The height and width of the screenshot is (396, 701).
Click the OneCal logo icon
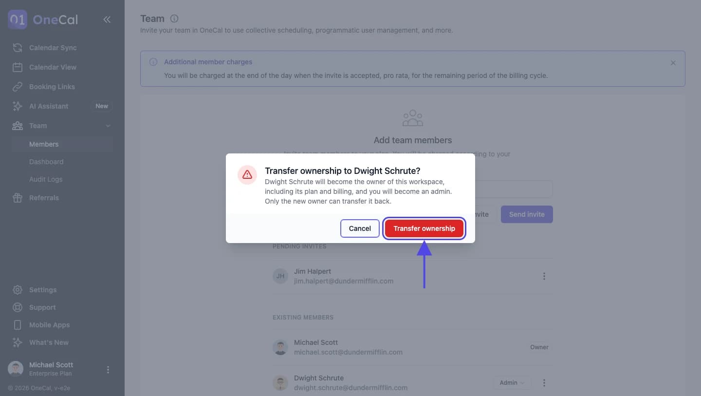18,19
